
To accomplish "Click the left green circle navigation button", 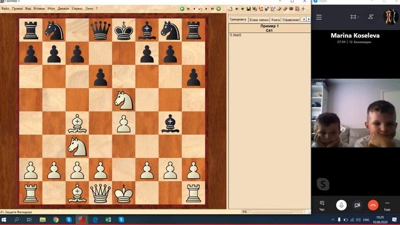I will pos(182,9).
